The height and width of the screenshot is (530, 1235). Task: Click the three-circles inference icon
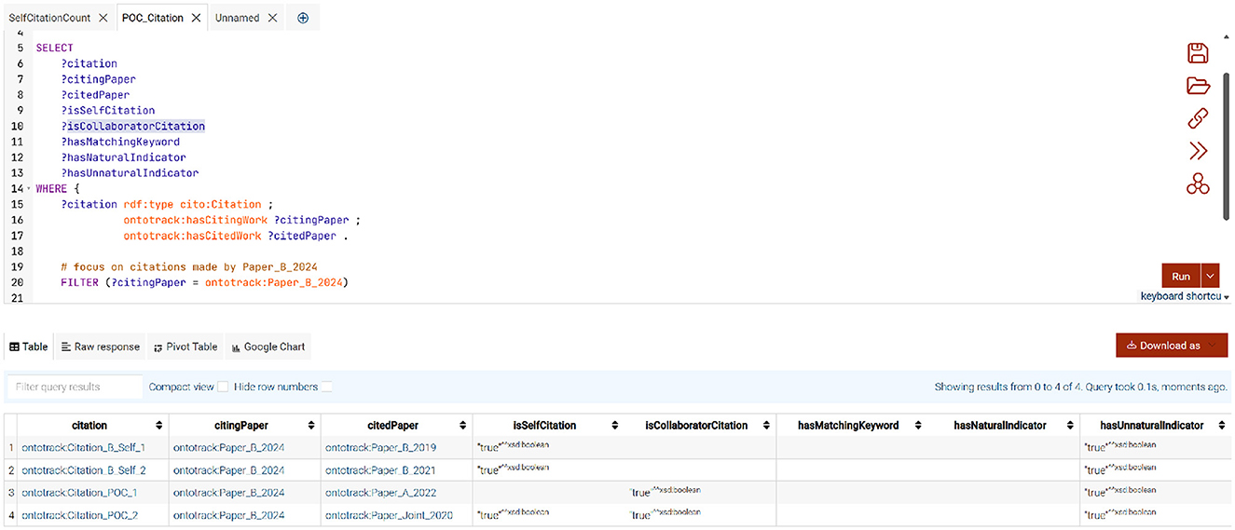coord(1198,183)
